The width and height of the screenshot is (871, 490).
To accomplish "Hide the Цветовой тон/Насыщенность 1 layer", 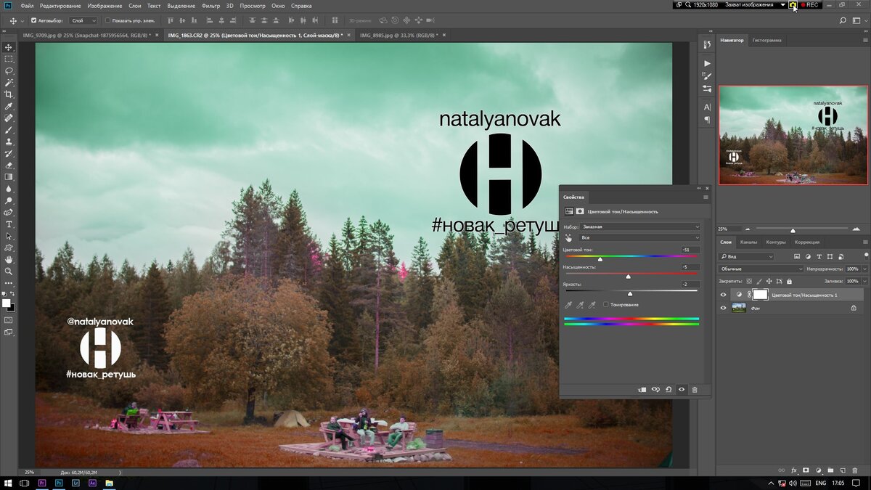I will (x=723, y=295).
